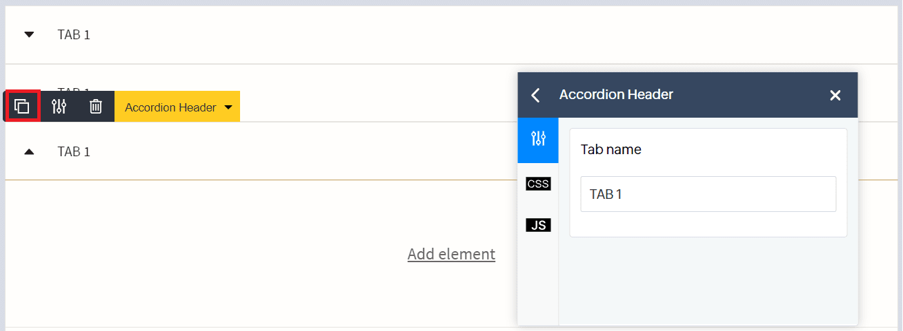
Task: Select the topmost TAB 1 header label
Action: (74, 34)
